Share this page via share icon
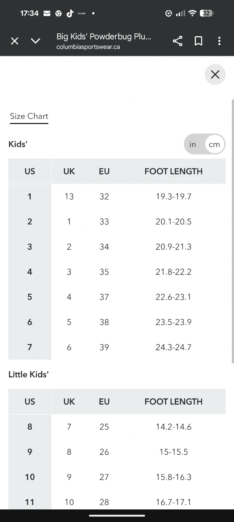The width and height of the screenshot is (234, 522). tap(178, 41)
